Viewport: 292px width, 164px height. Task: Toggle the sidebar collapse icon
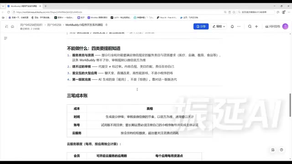pyautogui.click(x=6, y=26)
